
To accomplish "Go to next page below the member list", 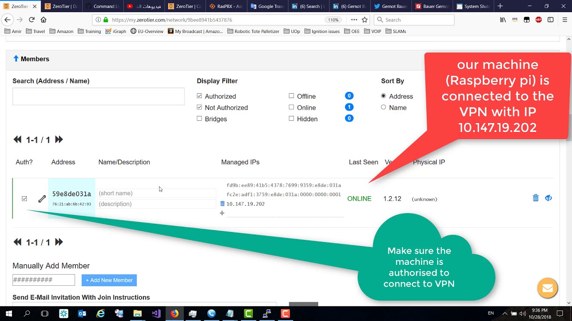I will pos(59,242).
